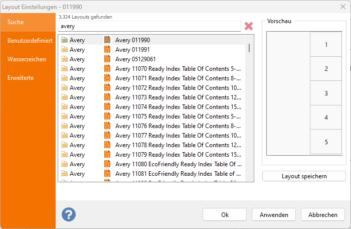Click the layout icon beside Avery 05129061
351x229 pixels.
[x=107, y=59]
